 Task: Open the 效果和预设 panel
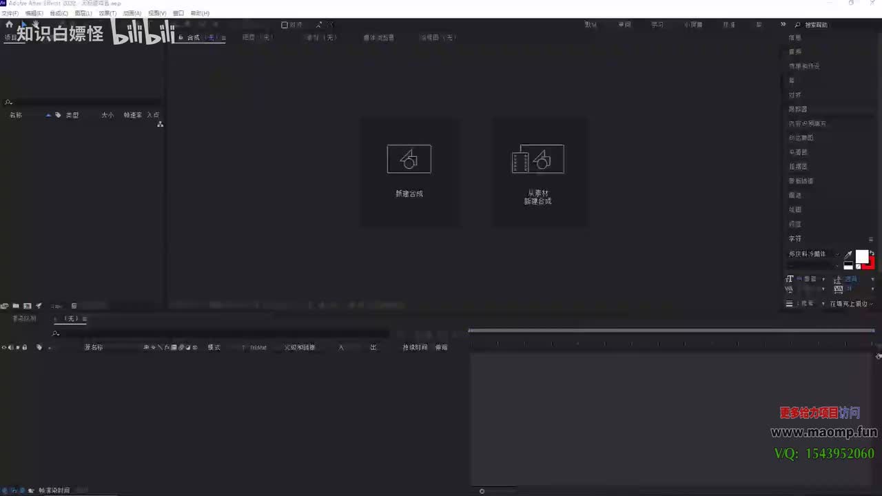coord(804,66)
